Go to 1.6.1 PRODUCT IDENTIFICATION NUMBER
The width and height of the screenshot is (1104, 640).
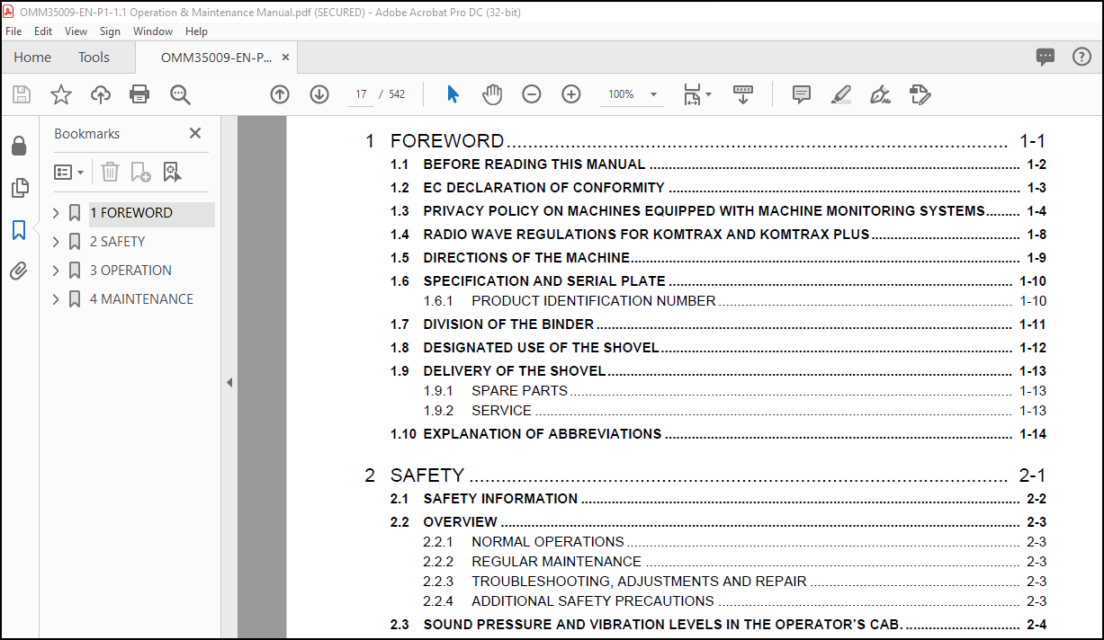point(594,301)
